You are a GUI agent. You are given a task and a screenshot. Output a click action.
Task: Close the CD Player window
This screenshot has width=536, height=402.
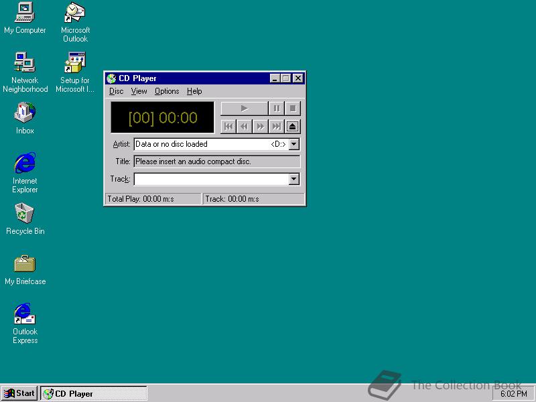tap(298, 78)
